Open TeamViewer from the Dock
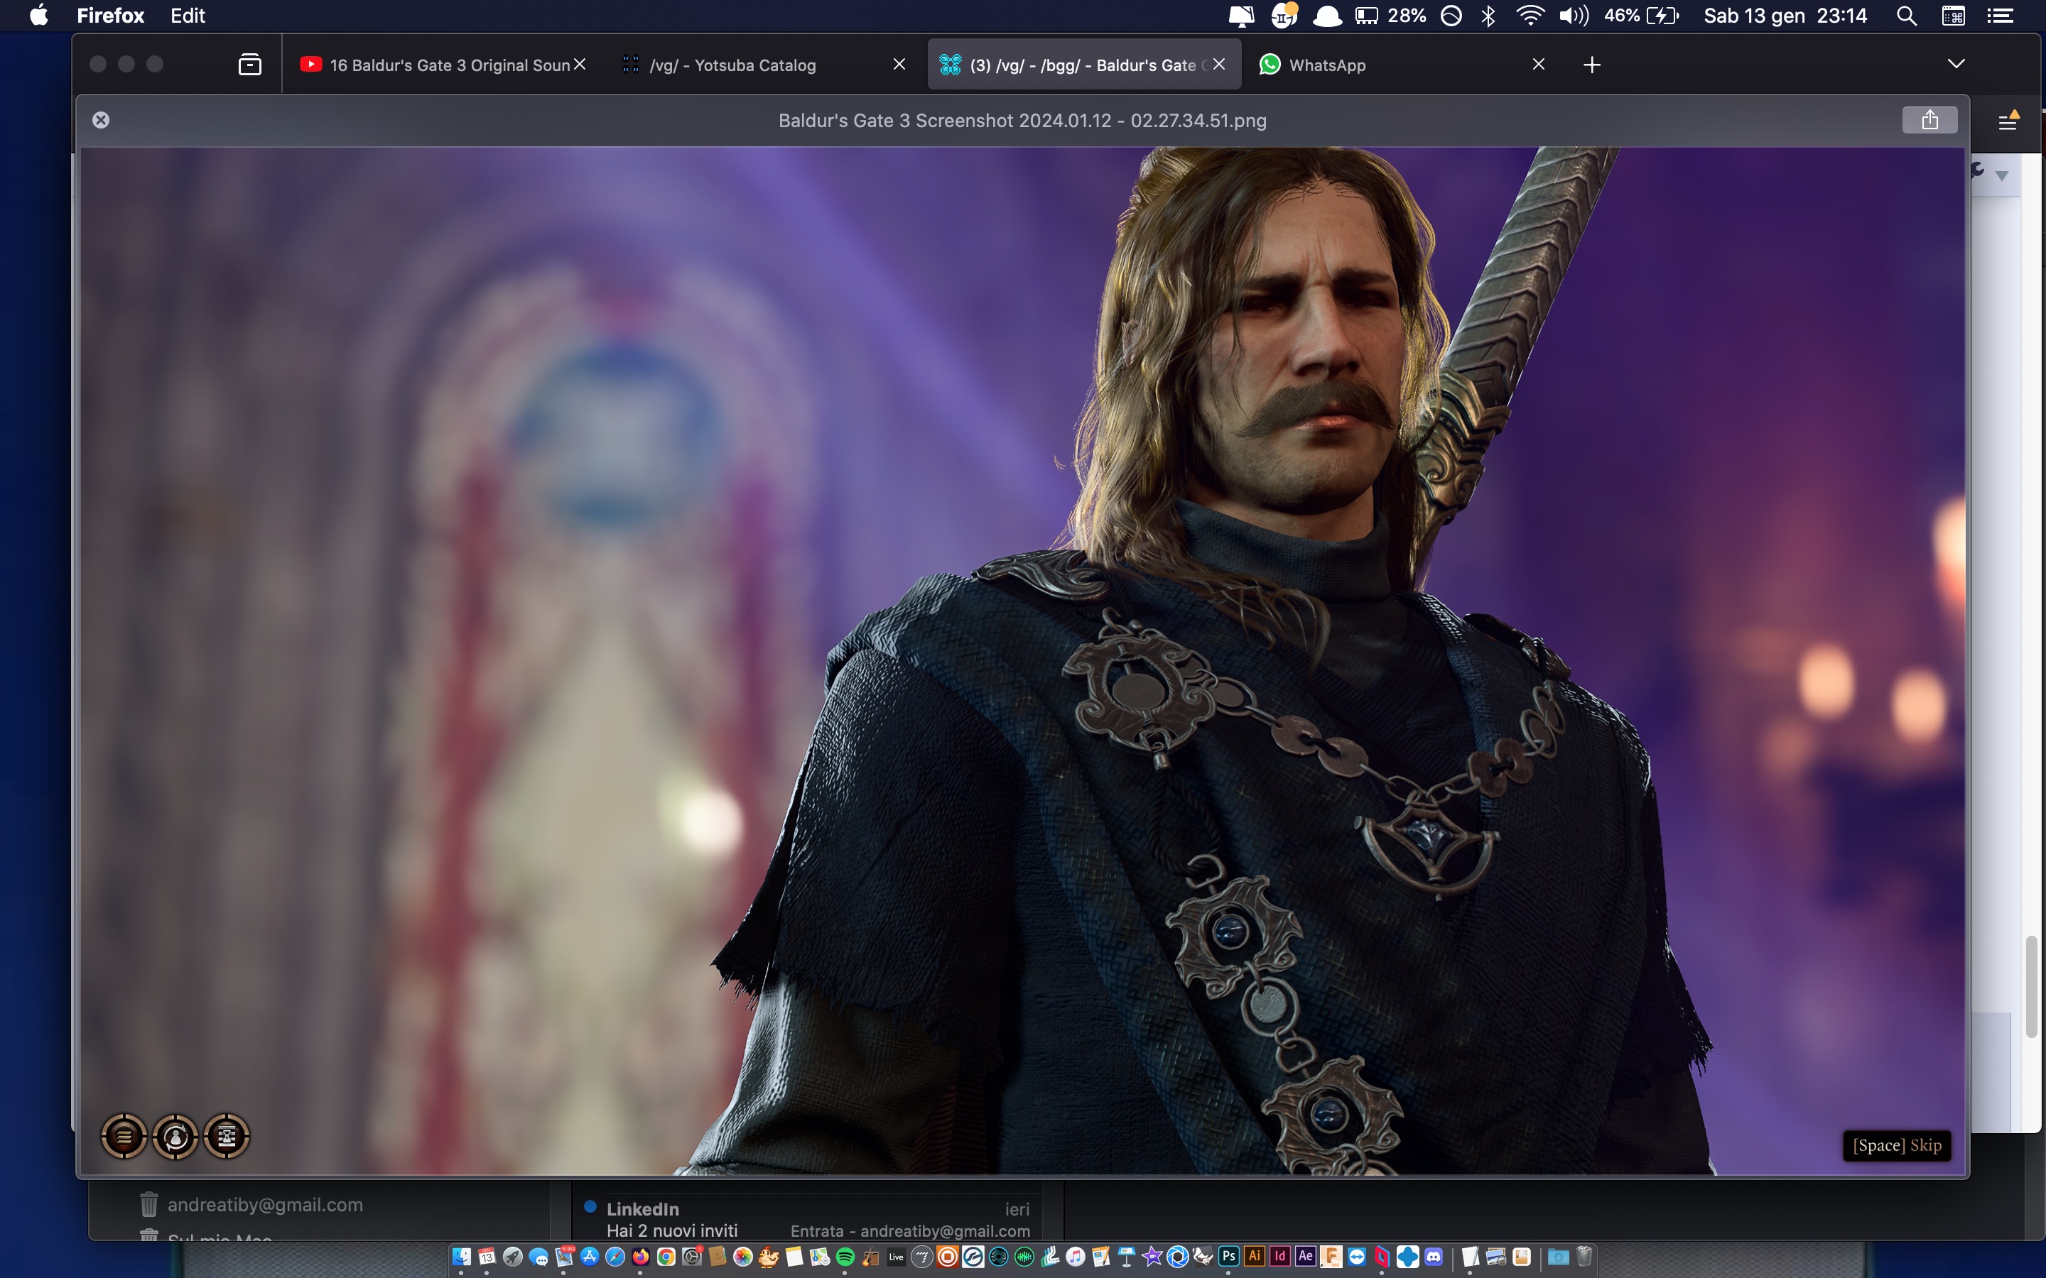2046x1278 pixels. [x=1357, y=1256]
